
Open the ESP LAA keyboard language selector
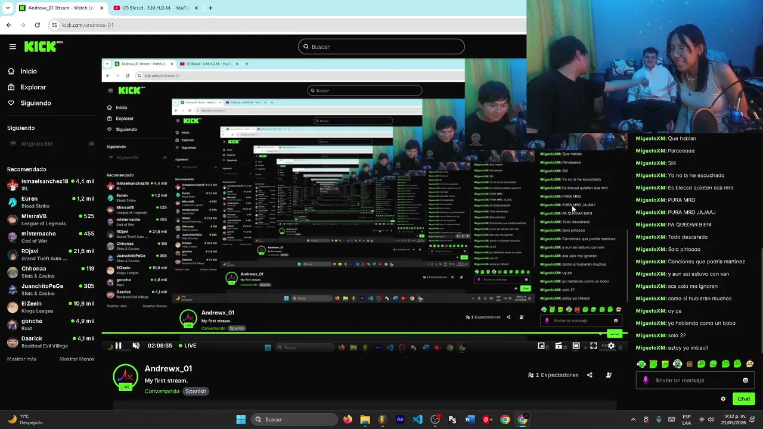click(x=687, y=419)
